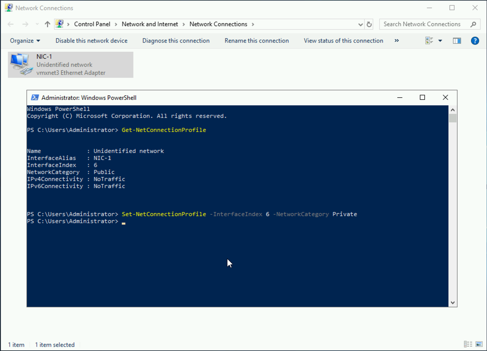Click chevron after Control Panel breadcrumb
The image size is (487, 351).
(116, 24)
